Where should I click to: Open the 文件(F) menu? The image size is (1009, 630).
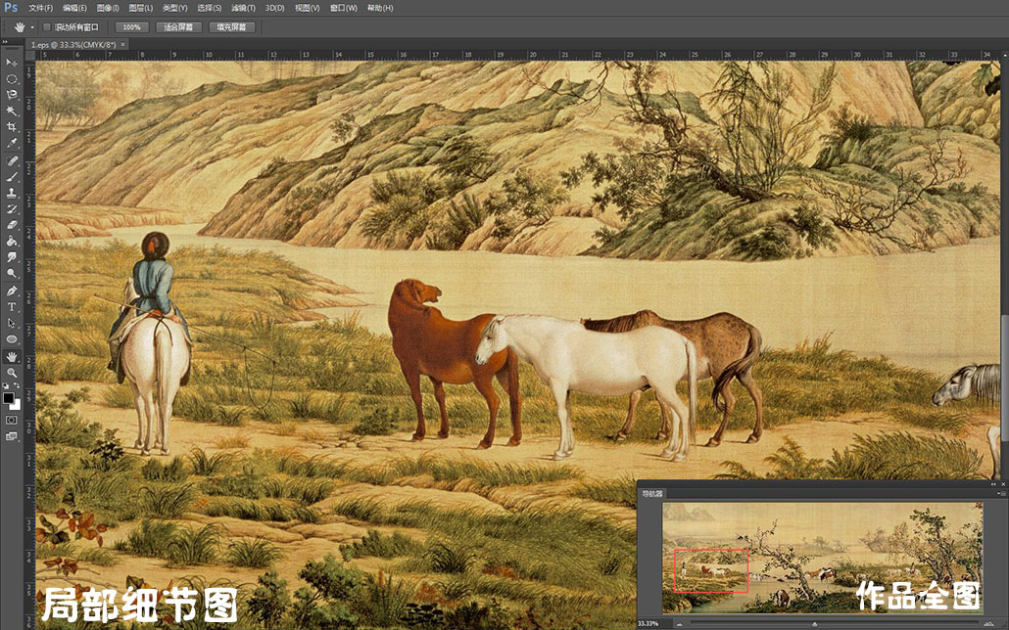pos(40,9)
